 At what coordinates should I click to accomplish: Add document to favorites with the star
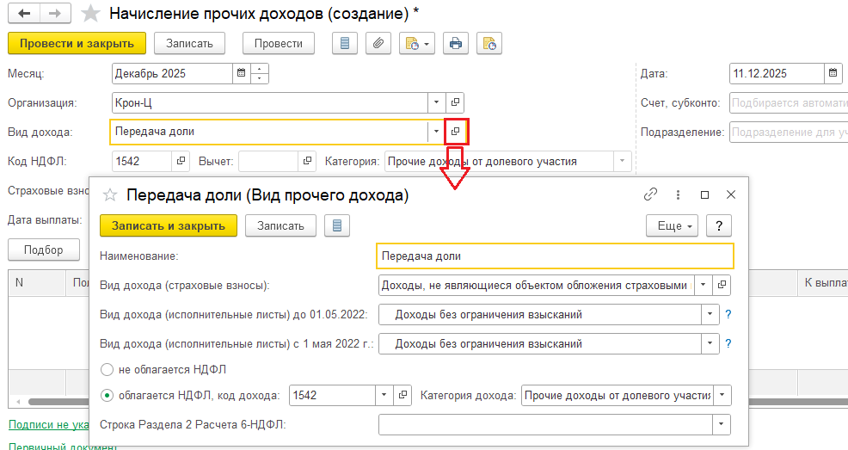pyautogui.click(x=89, y=14)
